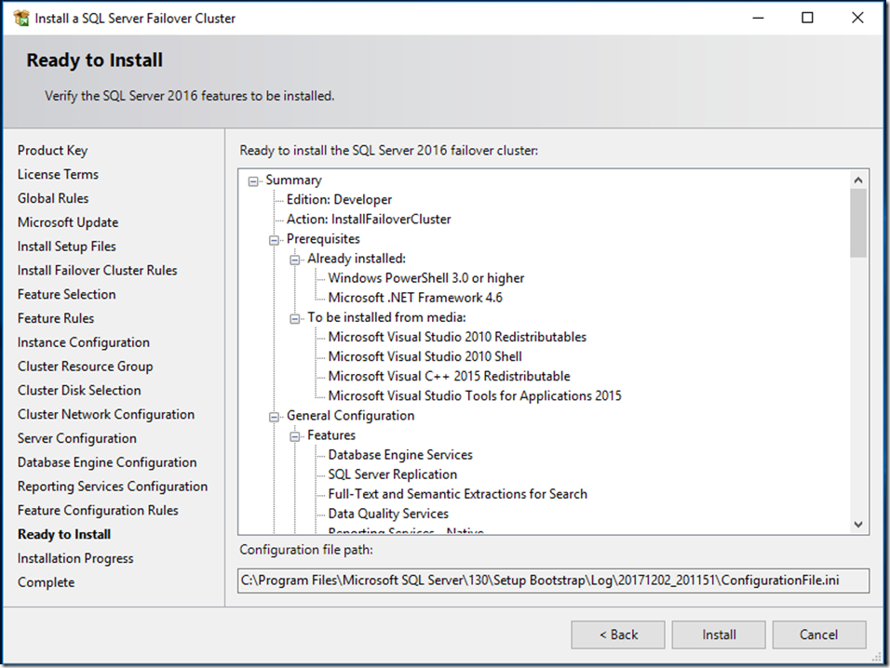Select the Reporting Services Configuration step
This screenshot has height=668, width=890.
[113, 487]
